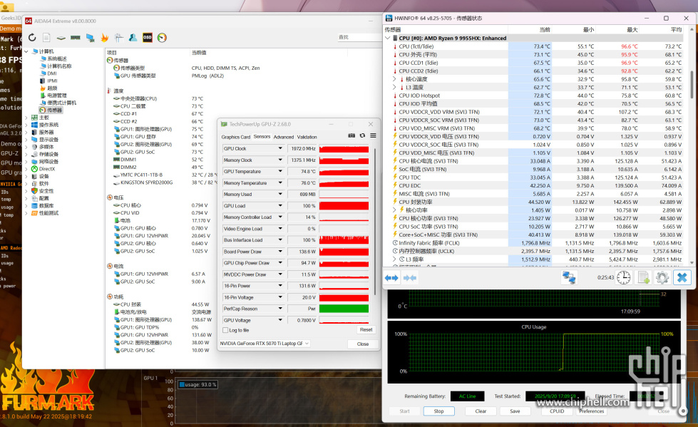
Task: Open the GPU-Z hamburger menu
Action: click(x=373, y=135)
